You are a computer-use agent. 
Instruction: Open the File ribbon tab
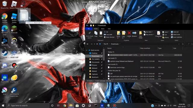tap(89, 29)
